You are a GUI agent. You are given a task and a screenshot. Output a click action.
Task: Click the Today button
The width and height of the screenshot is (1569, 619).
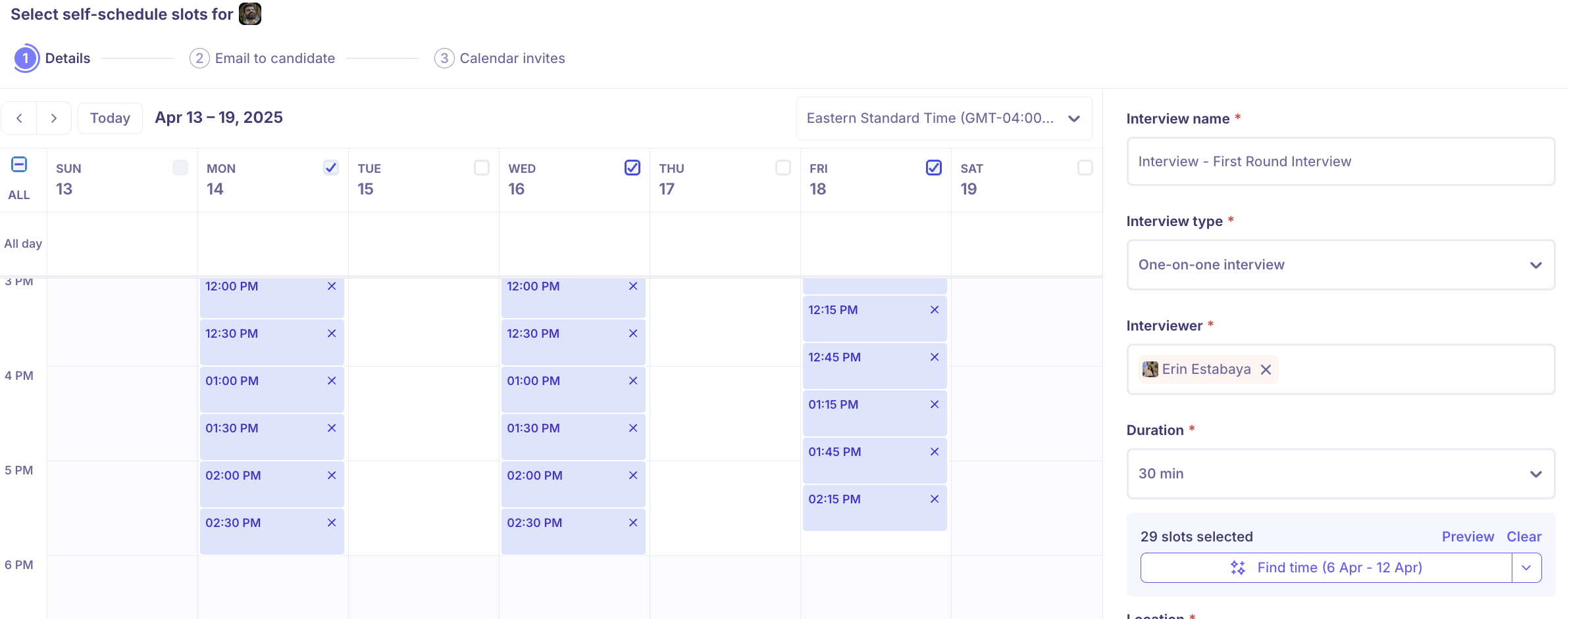109,118
